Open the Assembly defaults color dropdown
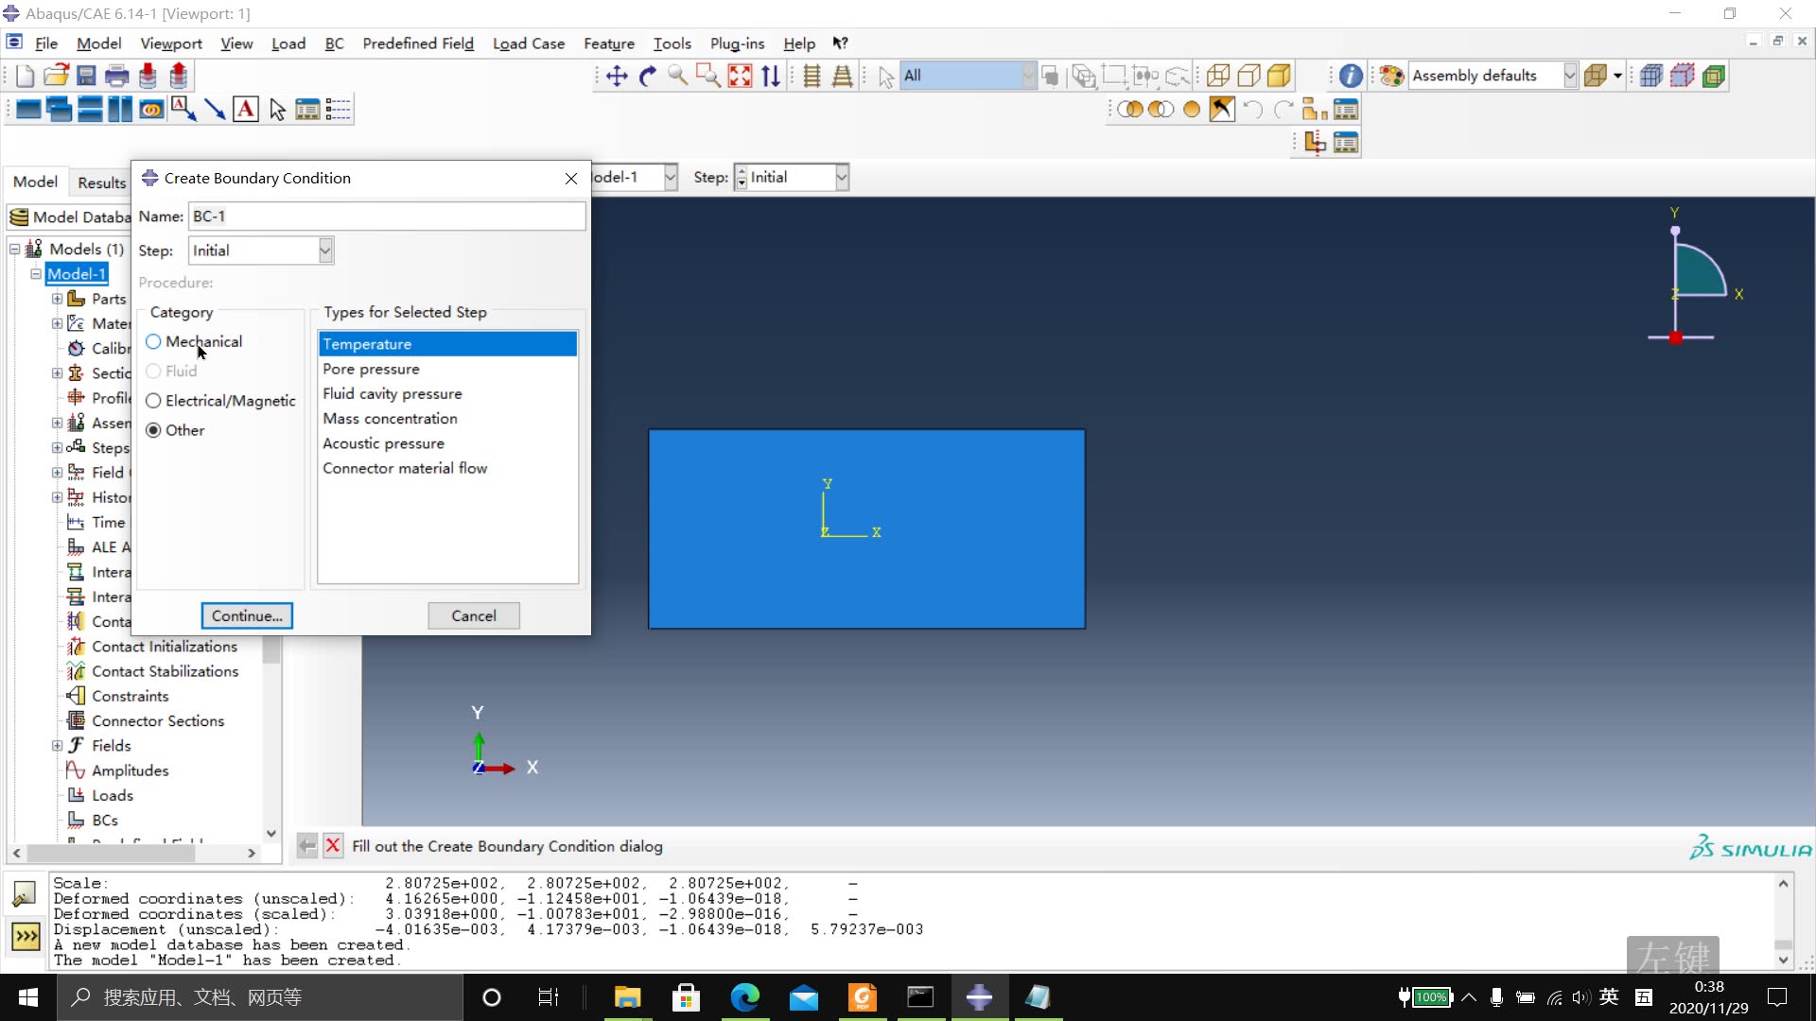 point(1570,76)
